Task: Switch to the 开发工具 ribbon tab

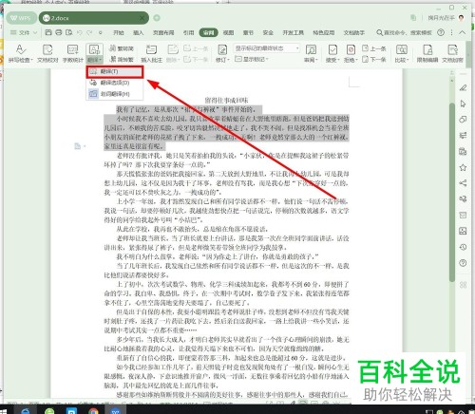Action: [x=293, y=32]
